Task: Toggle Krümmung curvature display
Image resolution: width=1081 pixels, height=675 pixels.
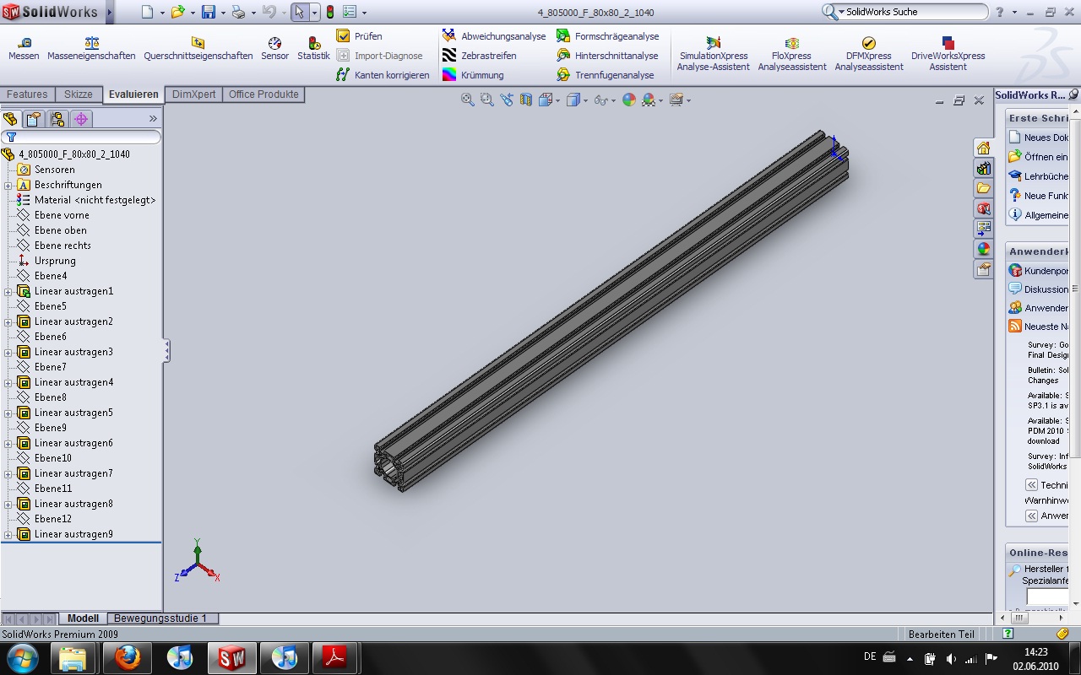Action: pyautogui.click(x=473, y=75)
